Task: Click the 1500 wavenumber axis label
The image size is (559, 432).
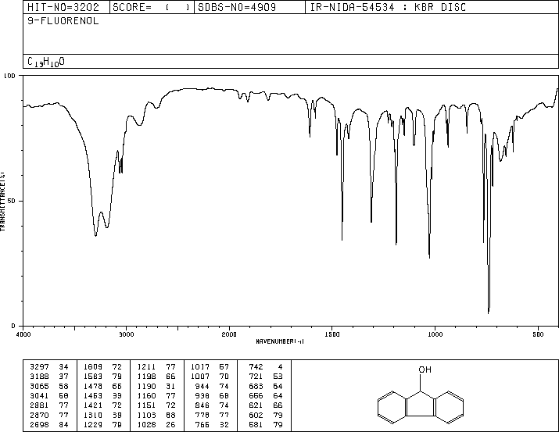Action: [332, 334]
